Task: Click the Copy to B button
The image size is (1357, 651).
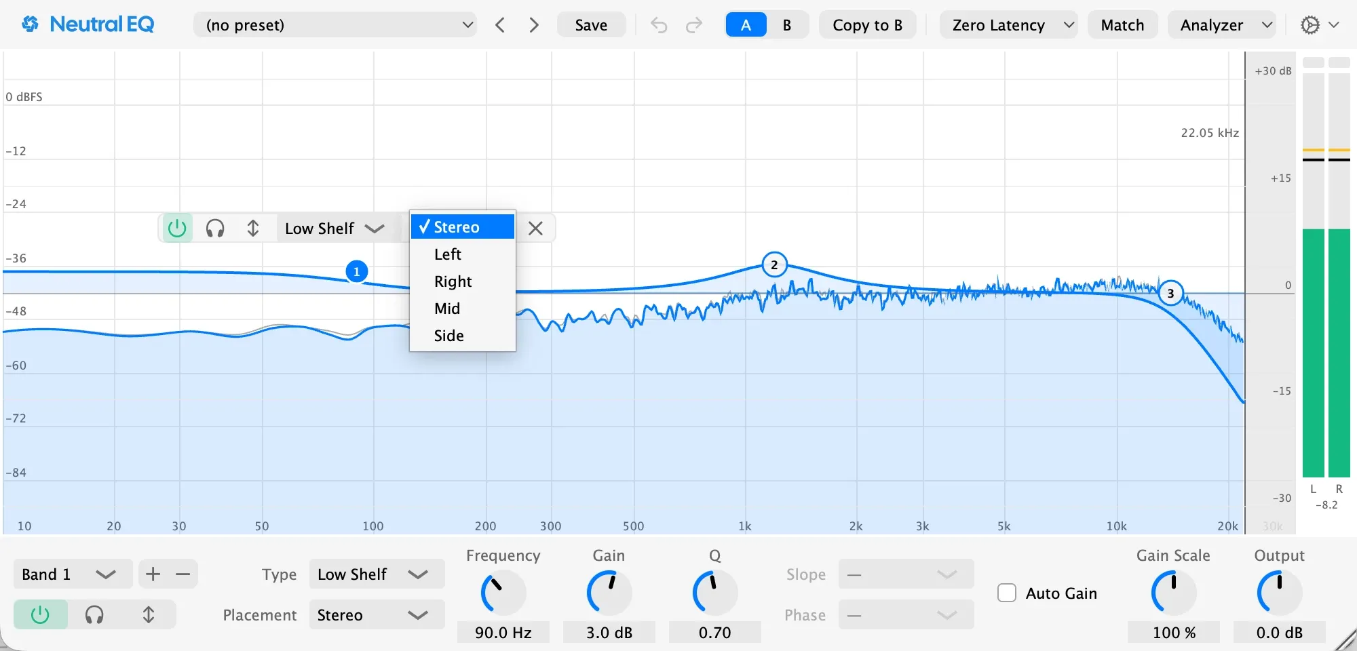Action: [868, 25]
